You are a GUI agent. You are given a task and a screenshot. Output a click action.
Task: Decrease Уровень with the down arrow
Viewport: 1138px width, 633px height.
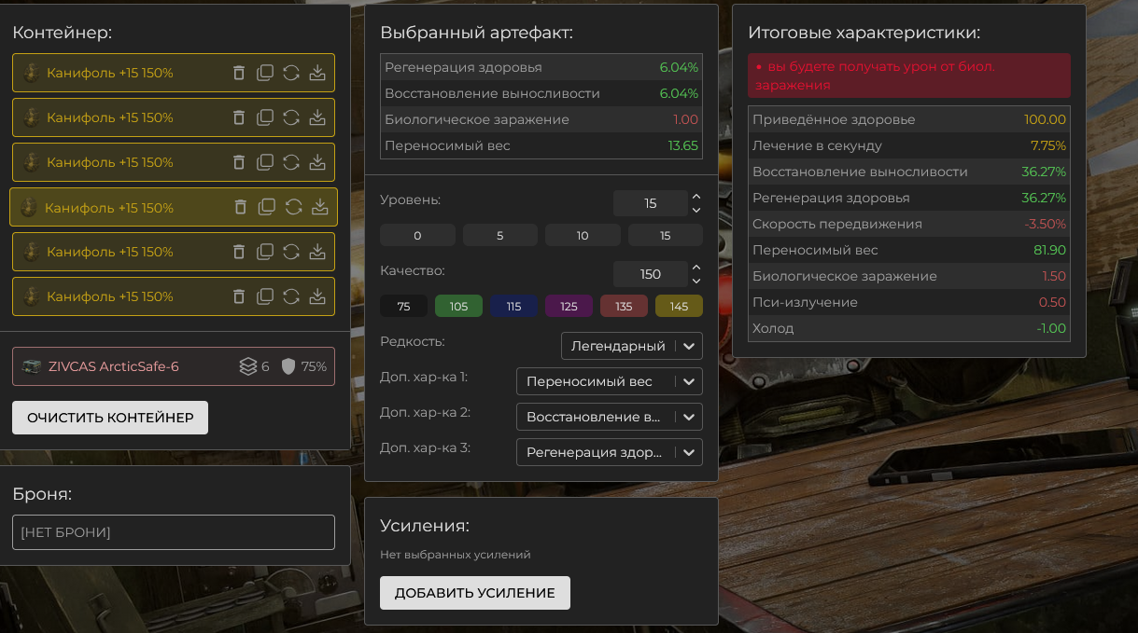pyautogui.click(x=695, y=210)
